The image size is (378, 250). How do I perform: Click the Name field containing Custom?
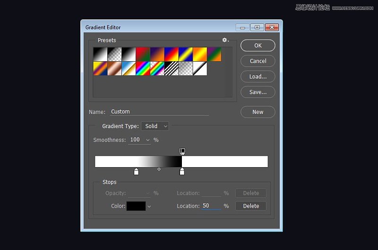tap(159, 112)
